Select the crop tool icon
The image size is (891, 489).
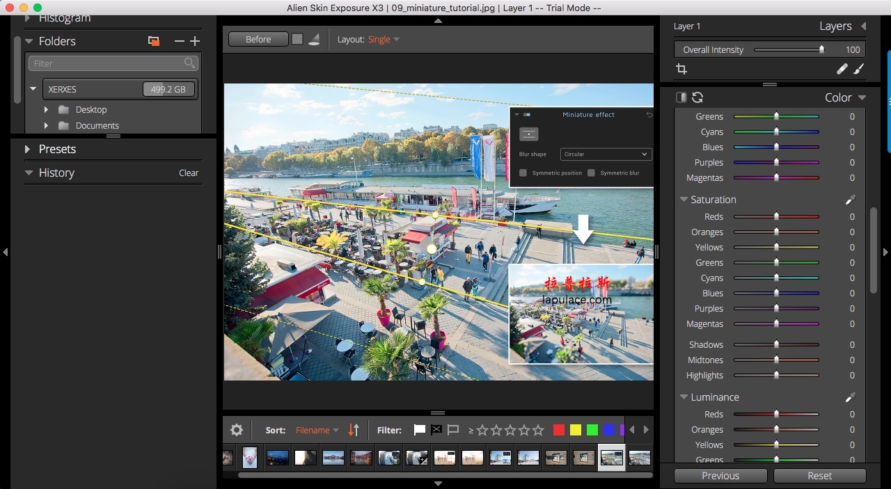[681, 69]
